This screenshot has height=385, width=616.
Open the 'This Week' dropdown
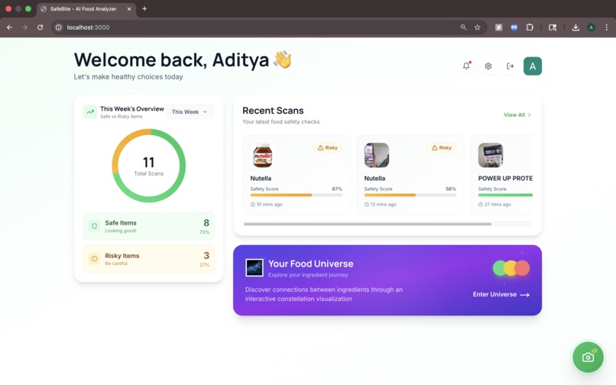pos(190,112)
